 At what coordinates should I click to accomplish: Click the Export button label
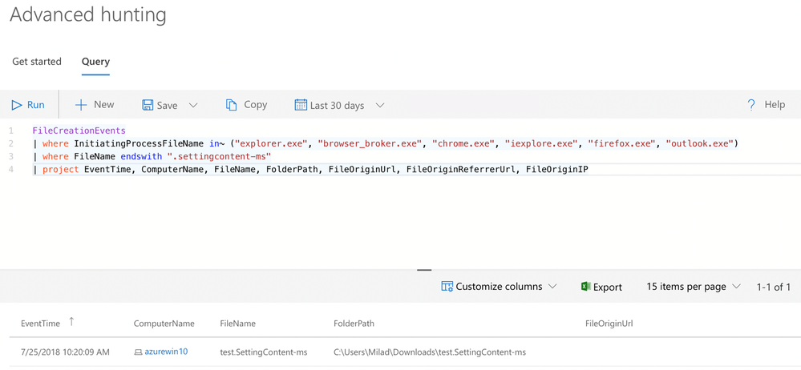pos(608,288)
